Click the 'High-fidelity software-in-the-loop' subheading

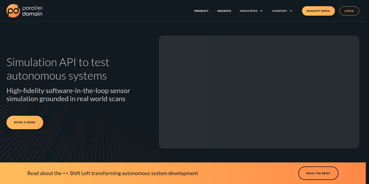(68, 91)
